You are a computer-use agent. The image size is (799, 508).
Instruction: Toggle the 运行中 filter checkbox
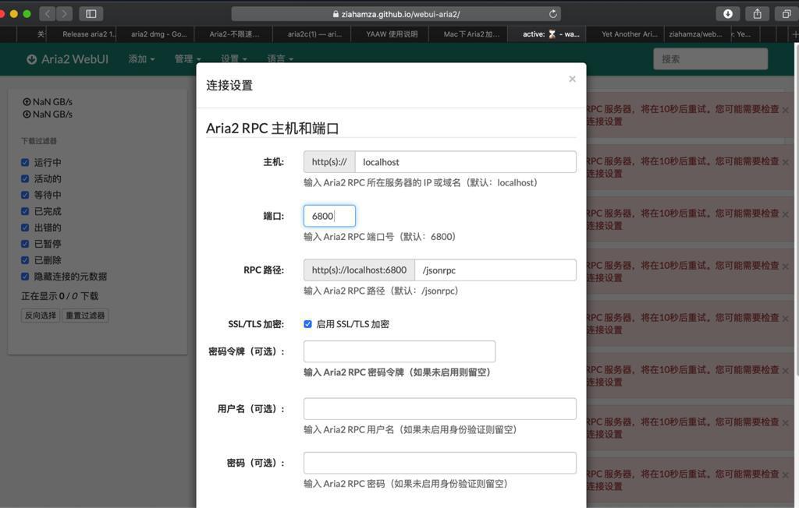tap(25, 162)
